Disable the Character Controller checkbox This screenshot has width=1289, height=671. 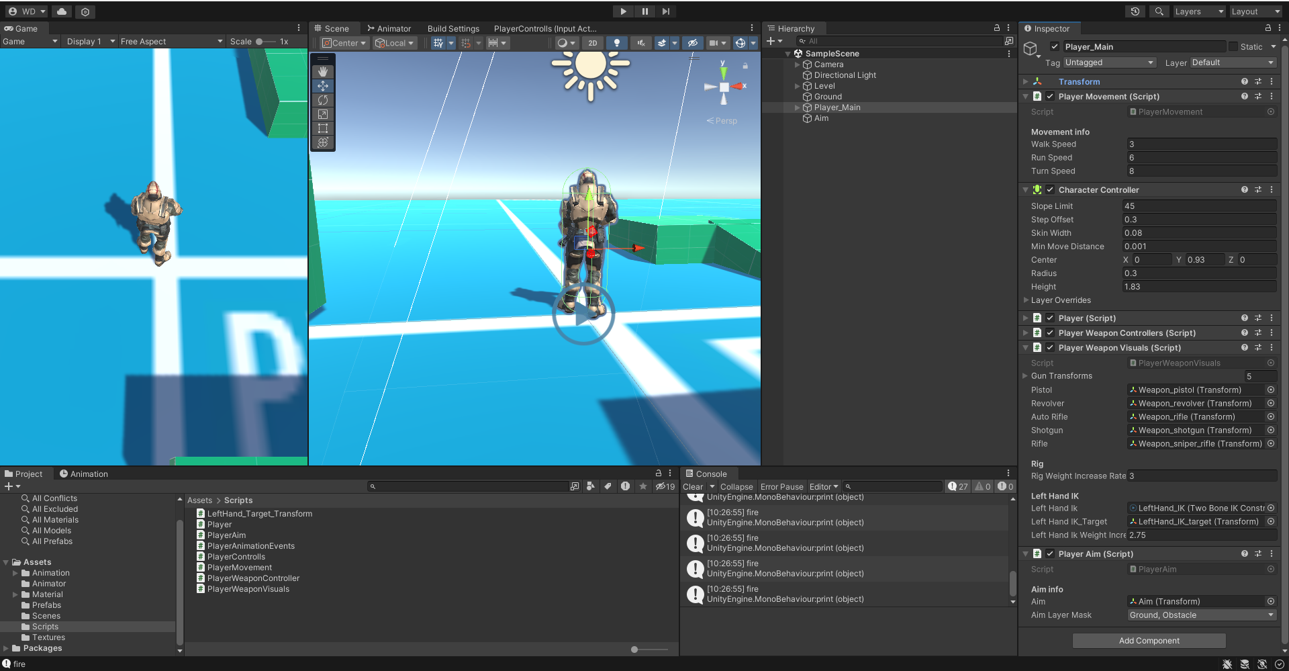(x=1050, y=189)
